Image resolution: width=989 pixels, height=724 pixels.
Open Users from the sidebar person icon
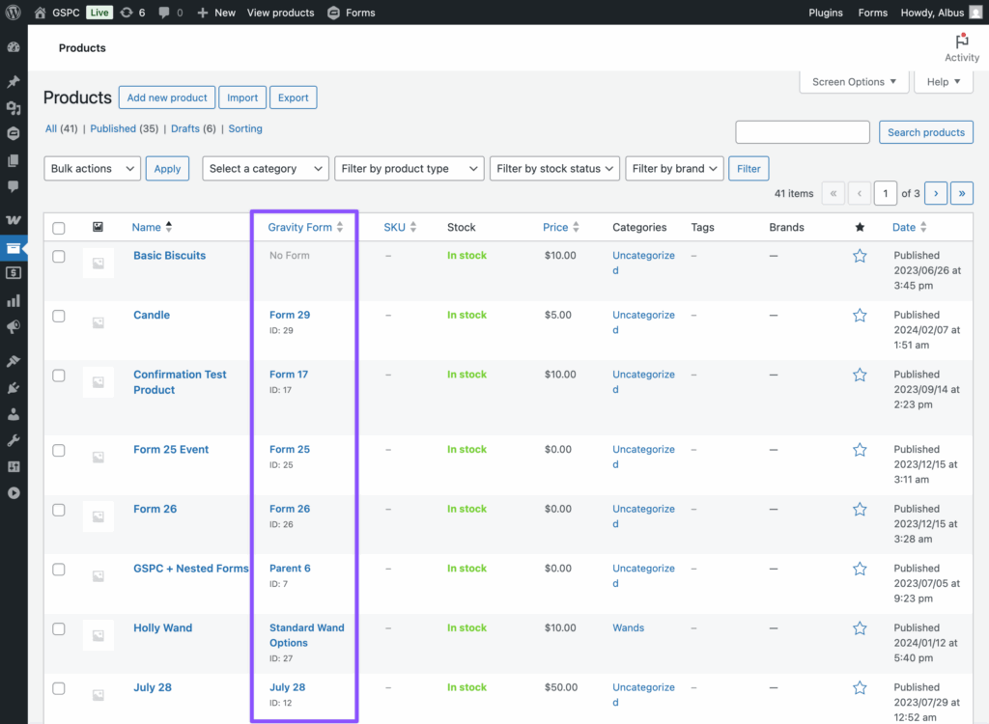14,414
